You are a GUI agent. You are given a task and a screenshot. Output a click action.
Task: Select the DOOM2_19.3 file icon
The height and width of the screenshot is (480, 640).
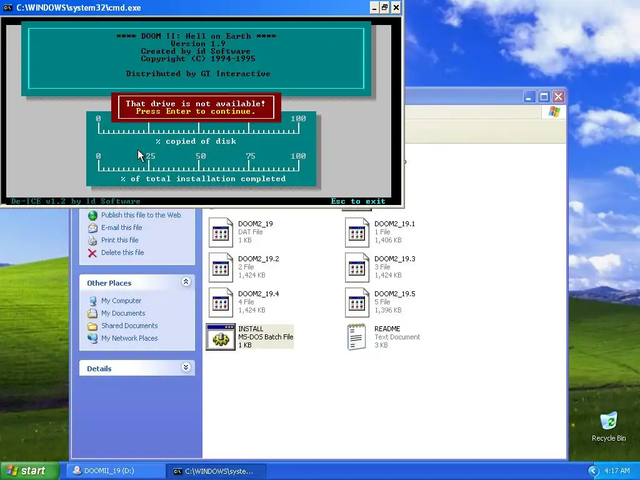click(x=357, y=267)
